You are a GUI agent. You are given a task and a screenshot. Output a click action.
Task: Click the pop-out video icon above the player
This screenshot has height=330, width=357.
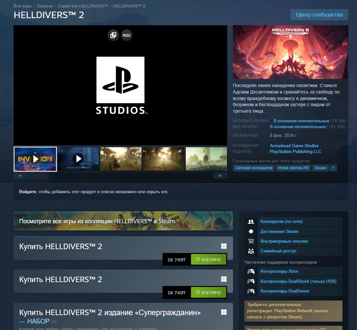pyautogui.click(x=113, y=35)
